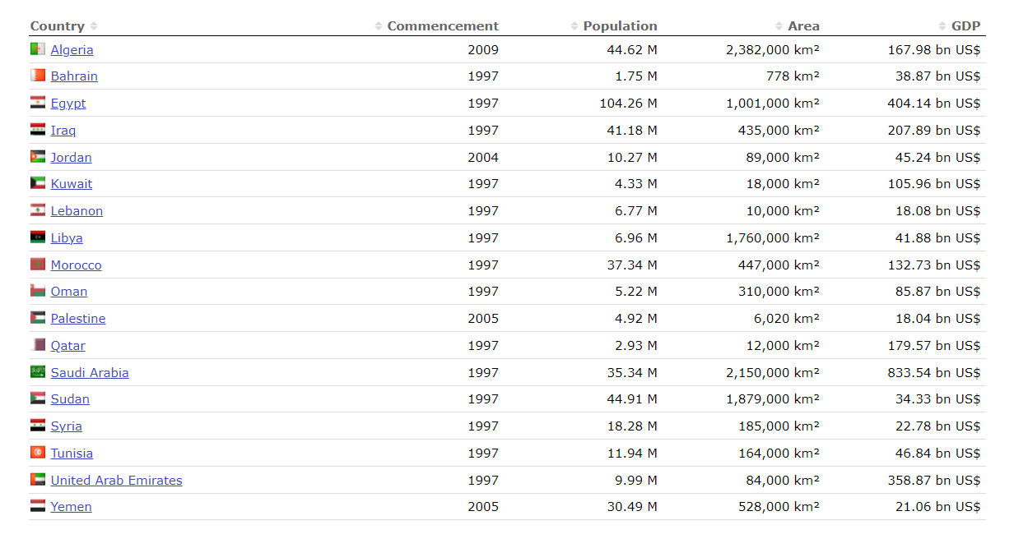Sort table by Population column
This screenshot has height=548, width=1014.
[619, 26]
